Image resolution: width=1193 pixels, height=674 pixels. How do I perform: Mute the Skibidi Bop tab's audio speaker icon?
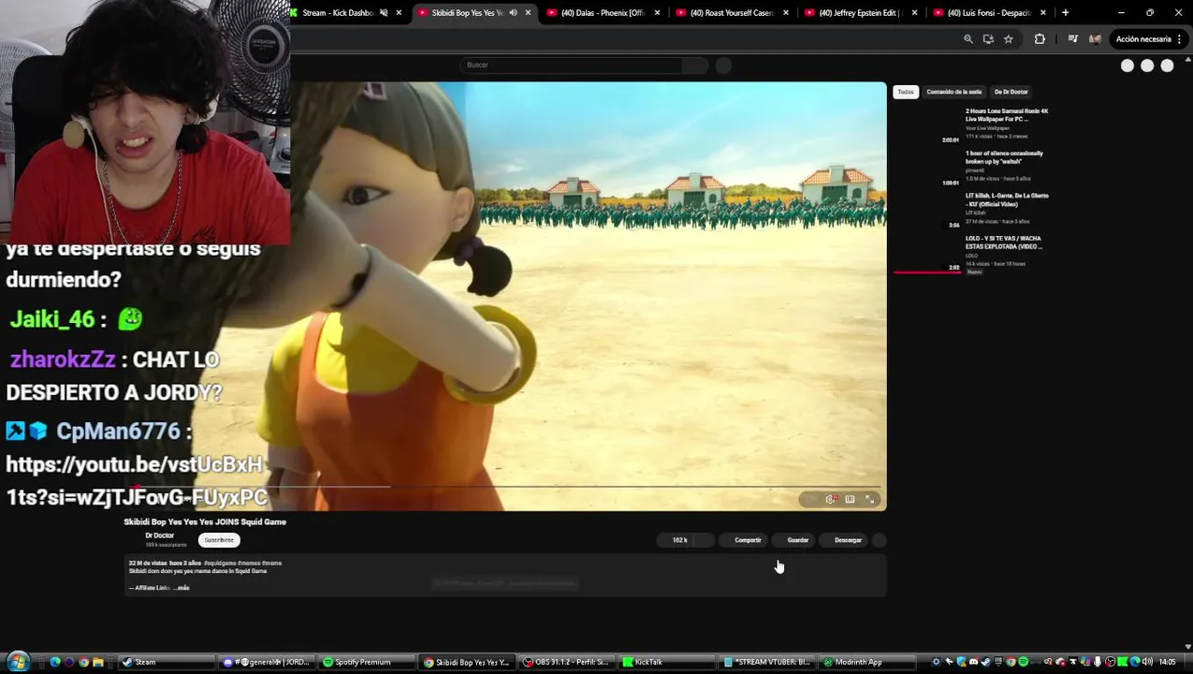click(x=513, y=13)
